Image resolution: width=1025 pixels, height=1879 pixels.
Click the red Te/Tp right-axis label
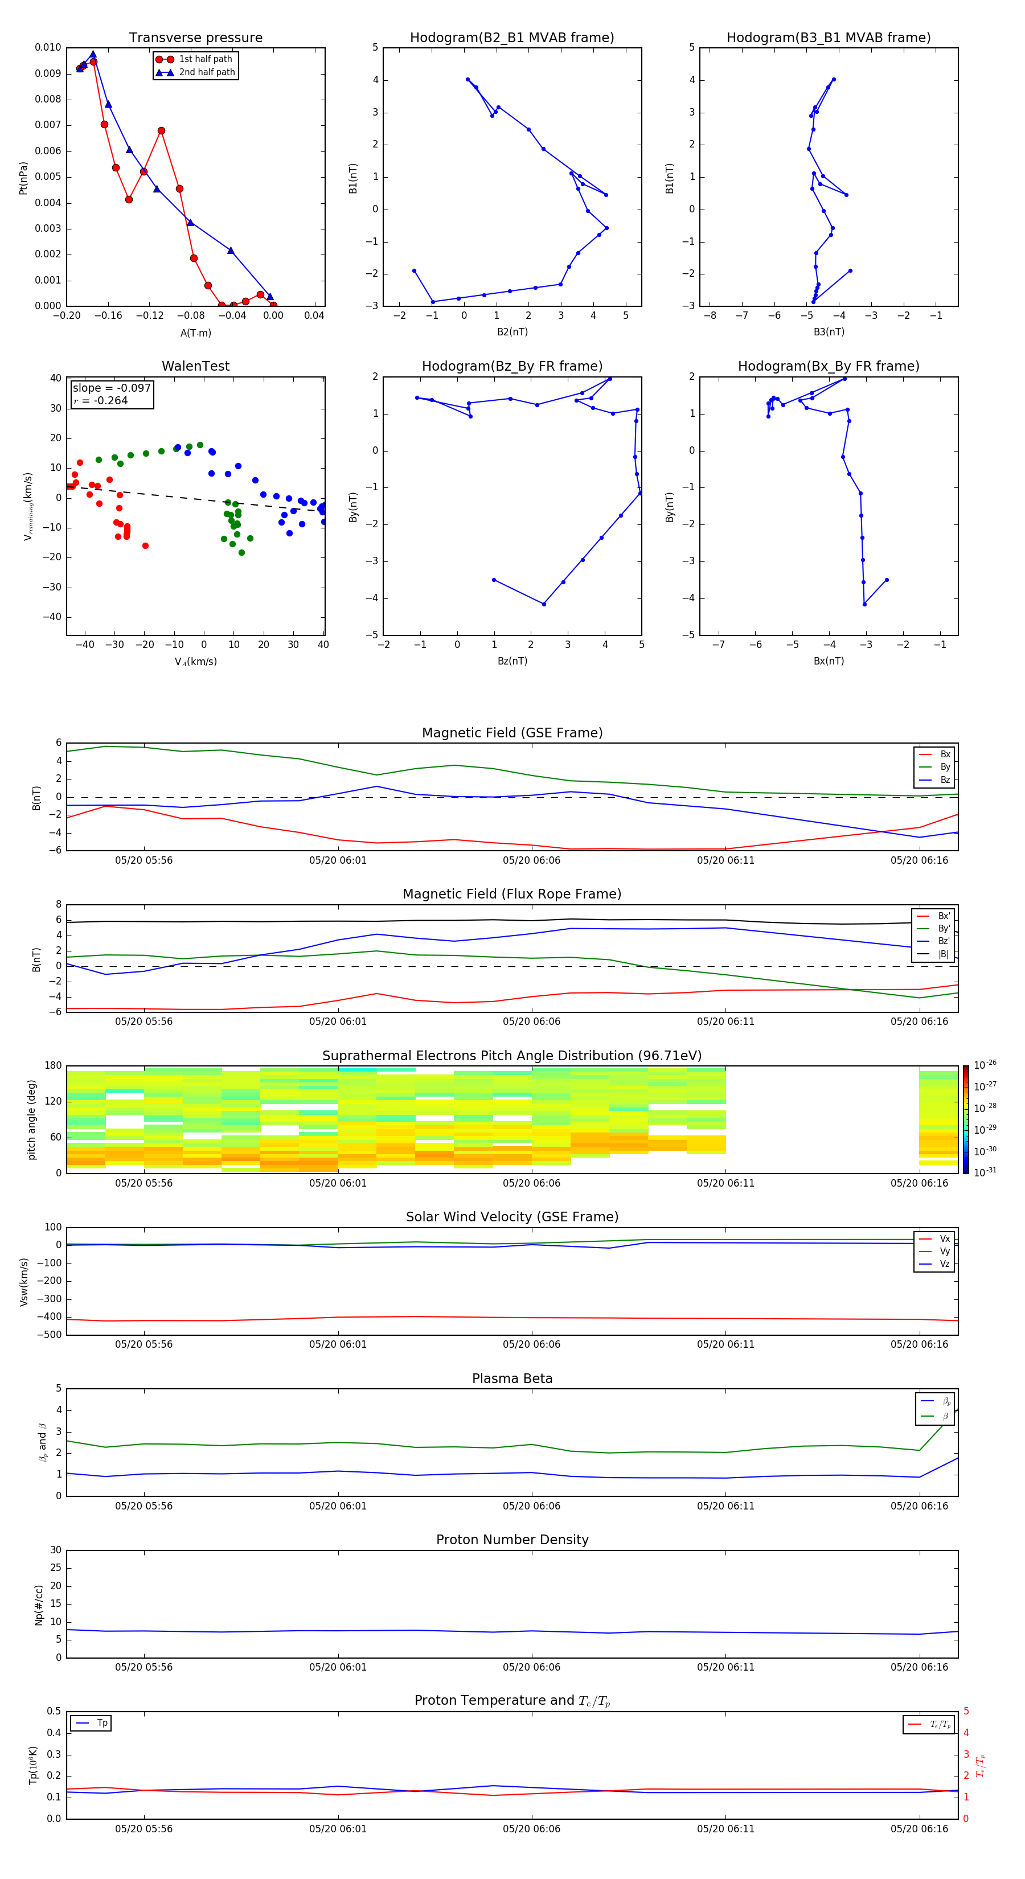[x=981, y=1765]
